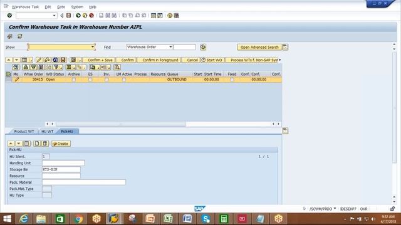Open the Help menu
This screenshot has width=401, height=225.
click(x=93, y=7)
